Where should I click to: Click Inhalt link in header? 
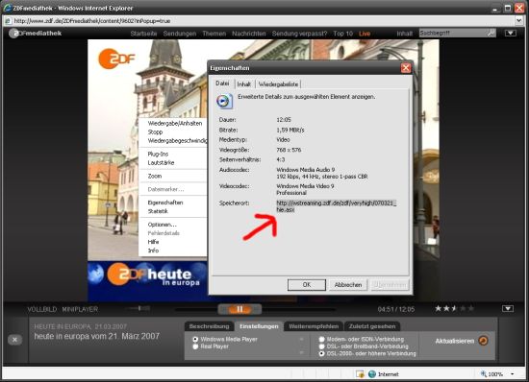coord(405,34)
